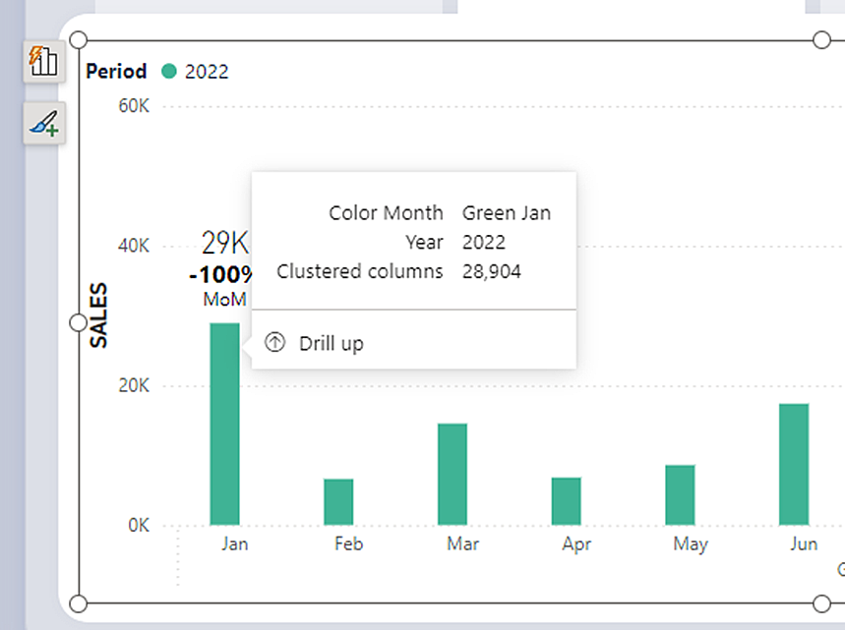Click the Drill up arrow icon in tooltip
Viewport: 845px width, 630px height.
(275, 342)
